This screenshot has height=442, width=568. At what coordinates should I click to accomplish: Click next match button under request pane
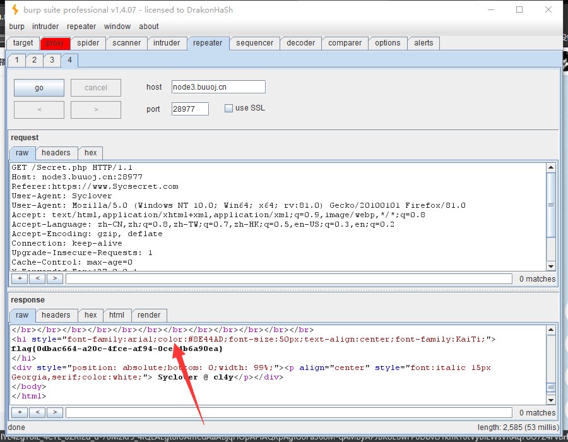click(x=55, y=278)
